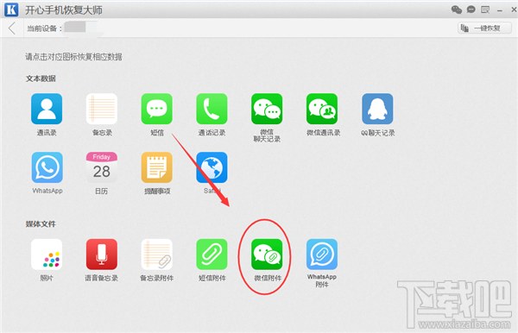
Task: Open the 提醒事项 reminders icon
Action: click(x=156, y=167)
